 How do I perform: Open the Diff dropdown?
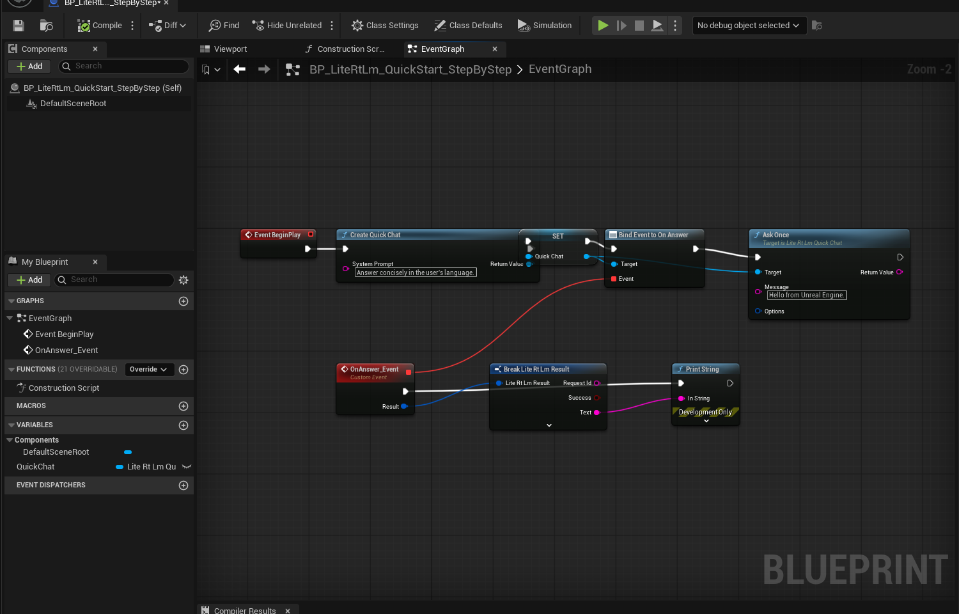168,26
